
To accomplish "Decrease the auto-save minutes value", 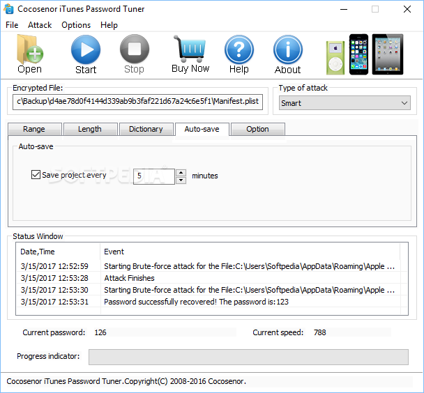I will click(x=181, y=180).
